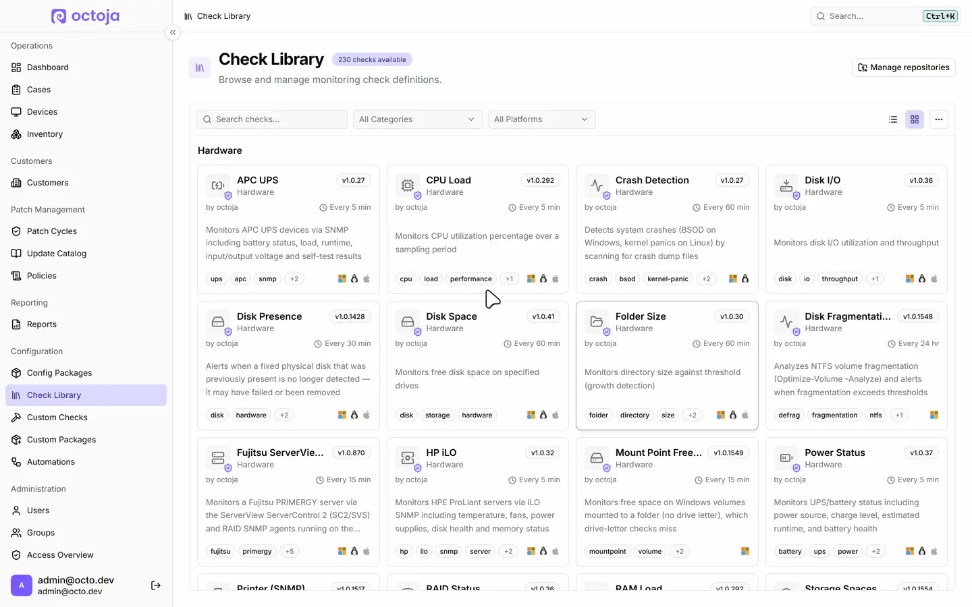Click the Crash Detection pulse icon

tap(597, 185)
